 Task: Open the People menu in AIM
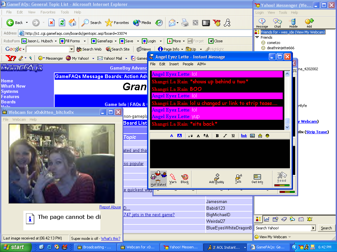click(188, 64)
